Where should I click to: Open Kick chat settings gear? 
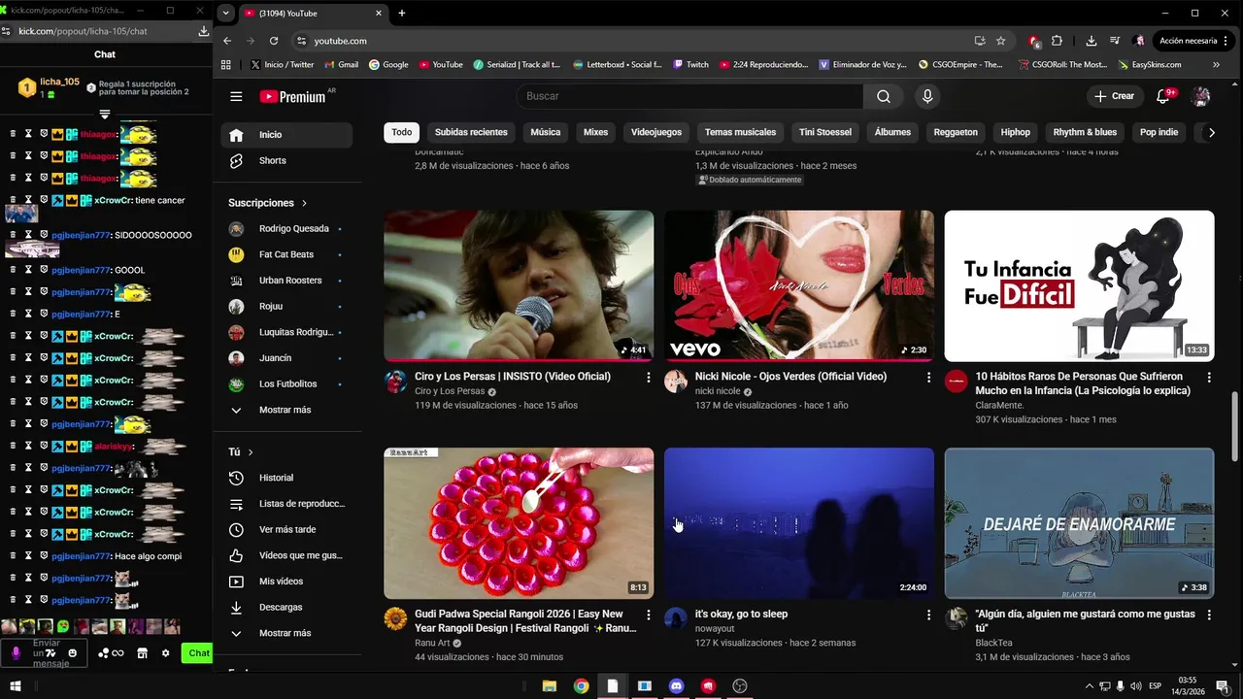(x=165, y=653)
